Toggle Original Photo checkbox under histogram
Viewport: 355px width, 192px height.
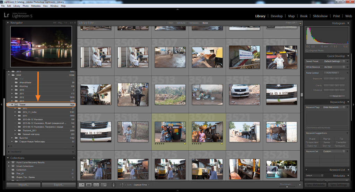click(x=307, y=51)
